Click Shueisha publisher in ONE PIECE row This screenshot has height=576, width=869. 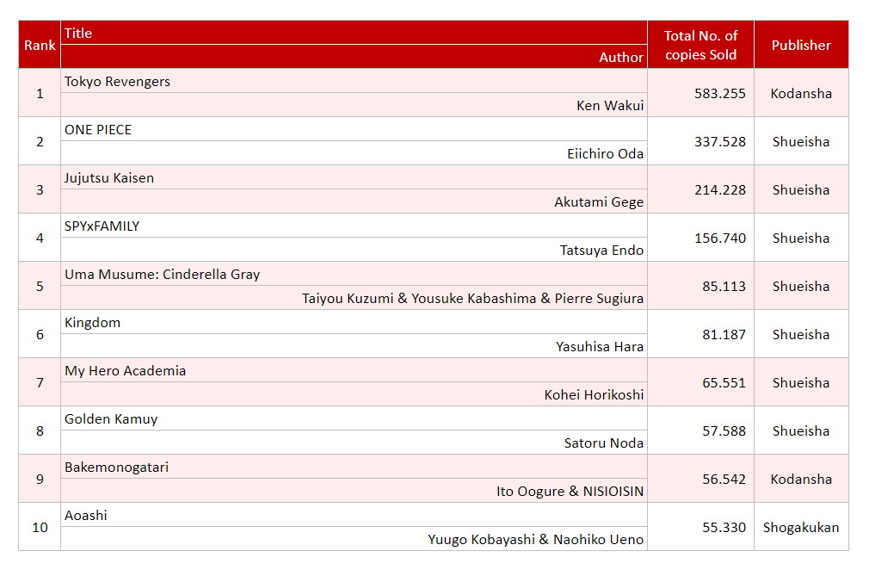tap(801, 141)
